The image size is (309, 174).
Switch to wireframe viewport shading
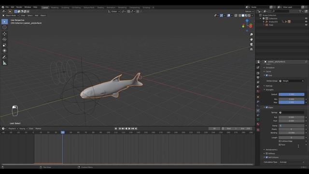point(240,15)
